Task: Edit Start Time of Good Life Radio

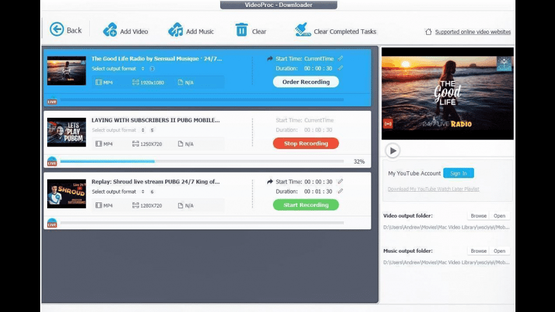Action: click(341, 59)
